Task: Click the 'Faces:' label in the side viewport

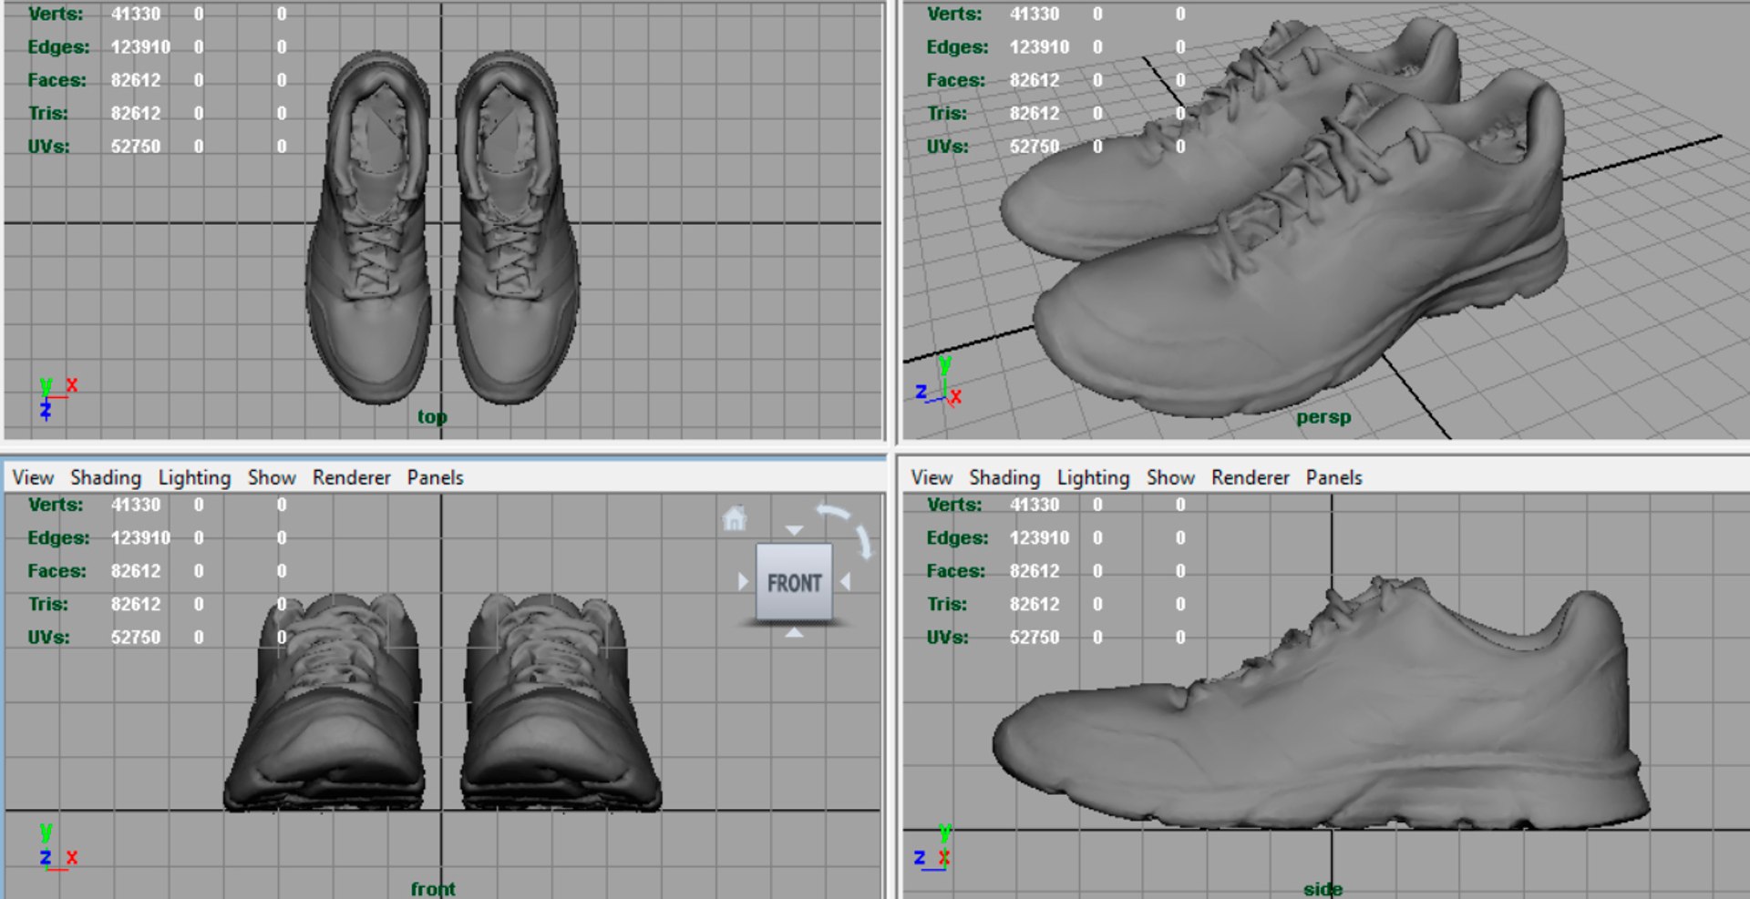Action: point(956,571)
